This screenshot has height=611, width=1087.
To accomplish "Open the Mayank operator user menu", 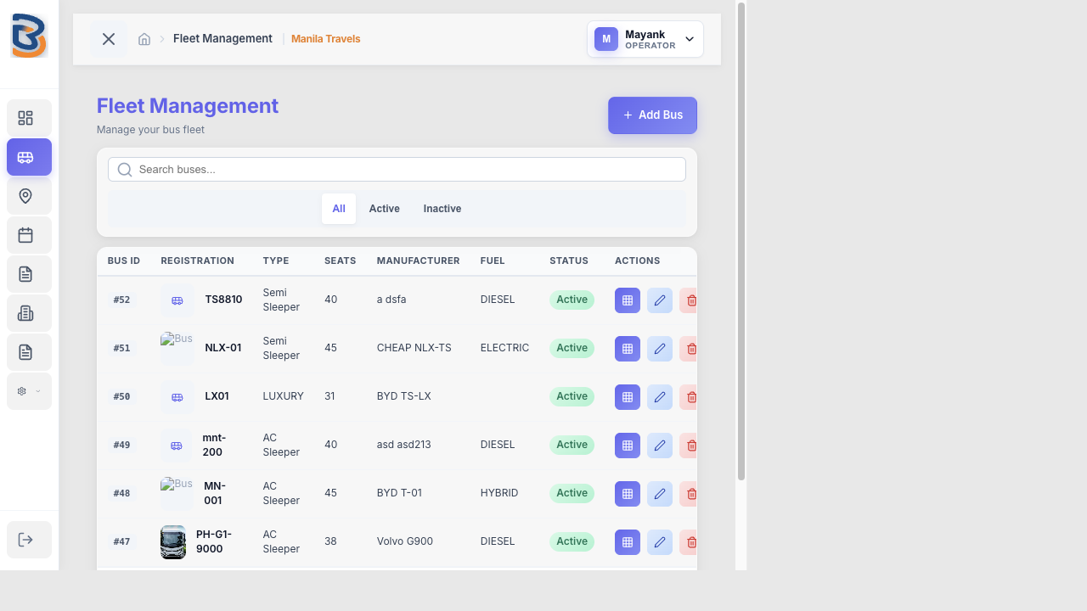I will [x=645, y=39].
